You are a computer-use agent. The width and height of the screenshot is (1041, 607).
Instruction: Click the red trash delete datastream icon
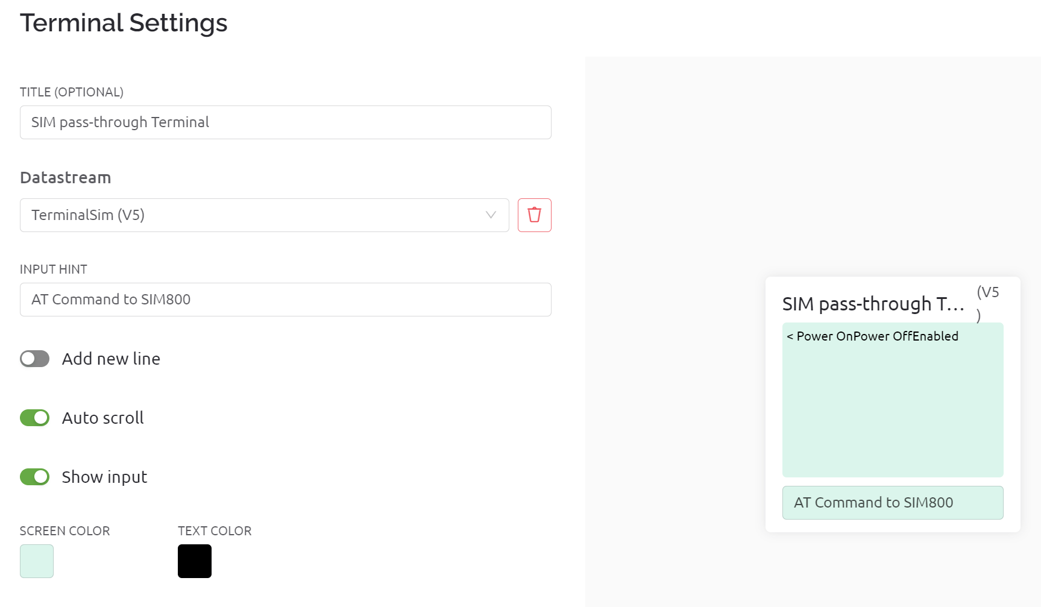534,215
